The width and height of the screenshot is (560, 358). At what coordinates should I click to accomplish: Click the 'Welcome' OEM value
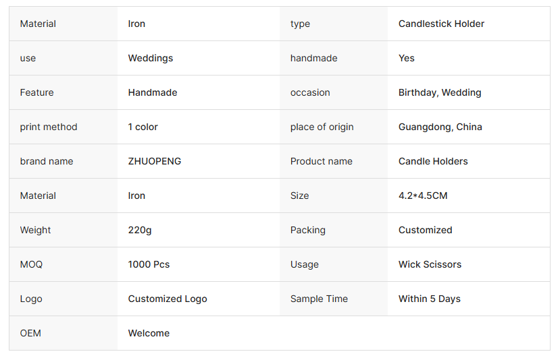point(149,333)
